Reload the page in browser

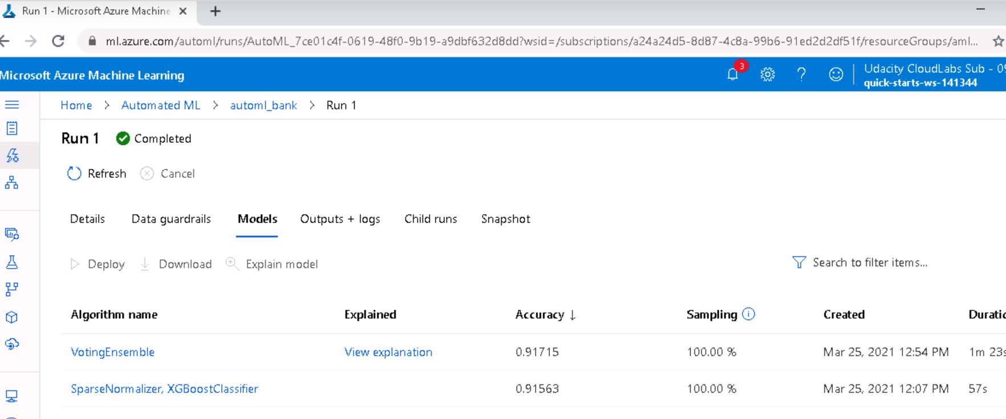click(58, 41)
